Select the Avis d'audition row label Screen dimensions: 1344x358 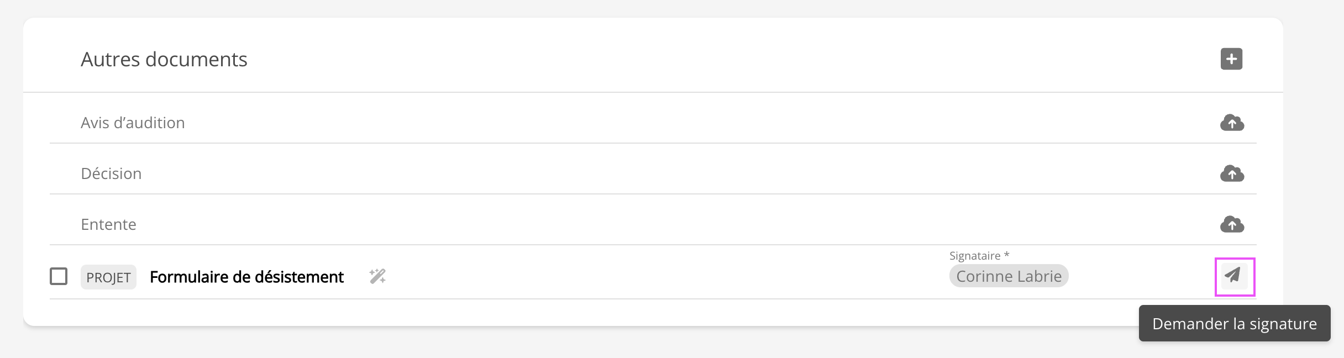133,123
